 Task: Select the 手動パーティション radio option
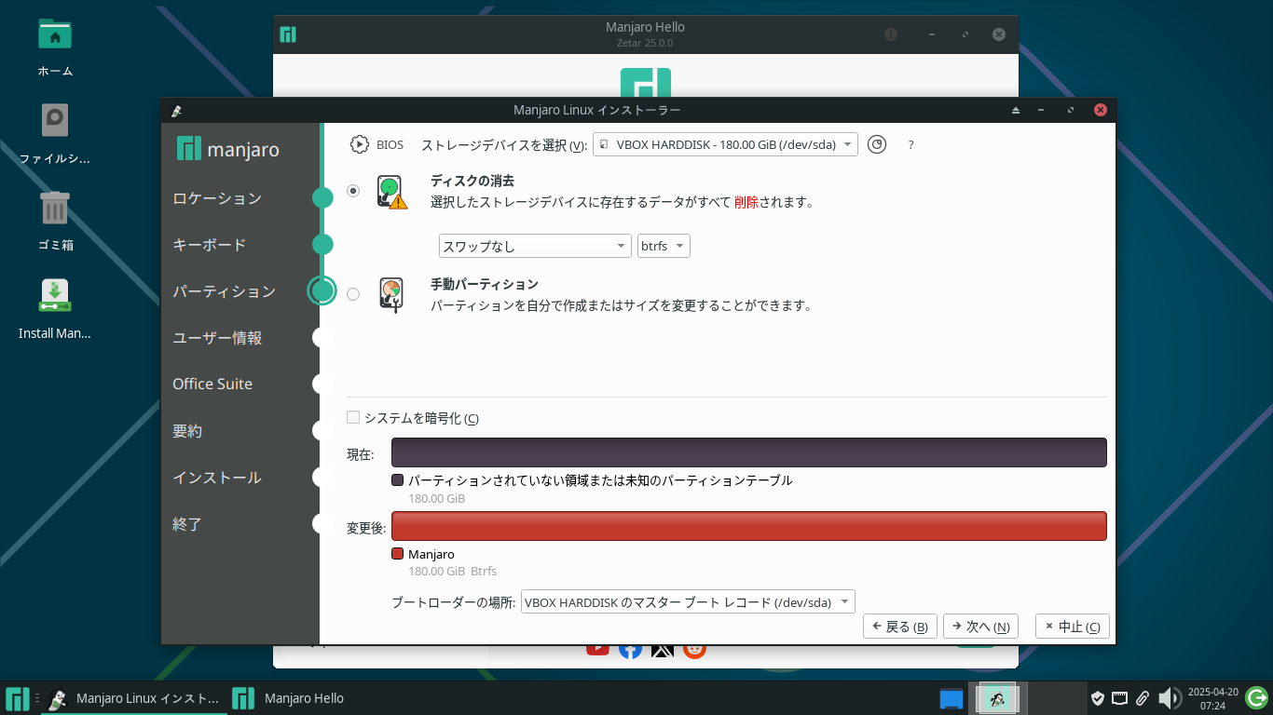(353, 294)
